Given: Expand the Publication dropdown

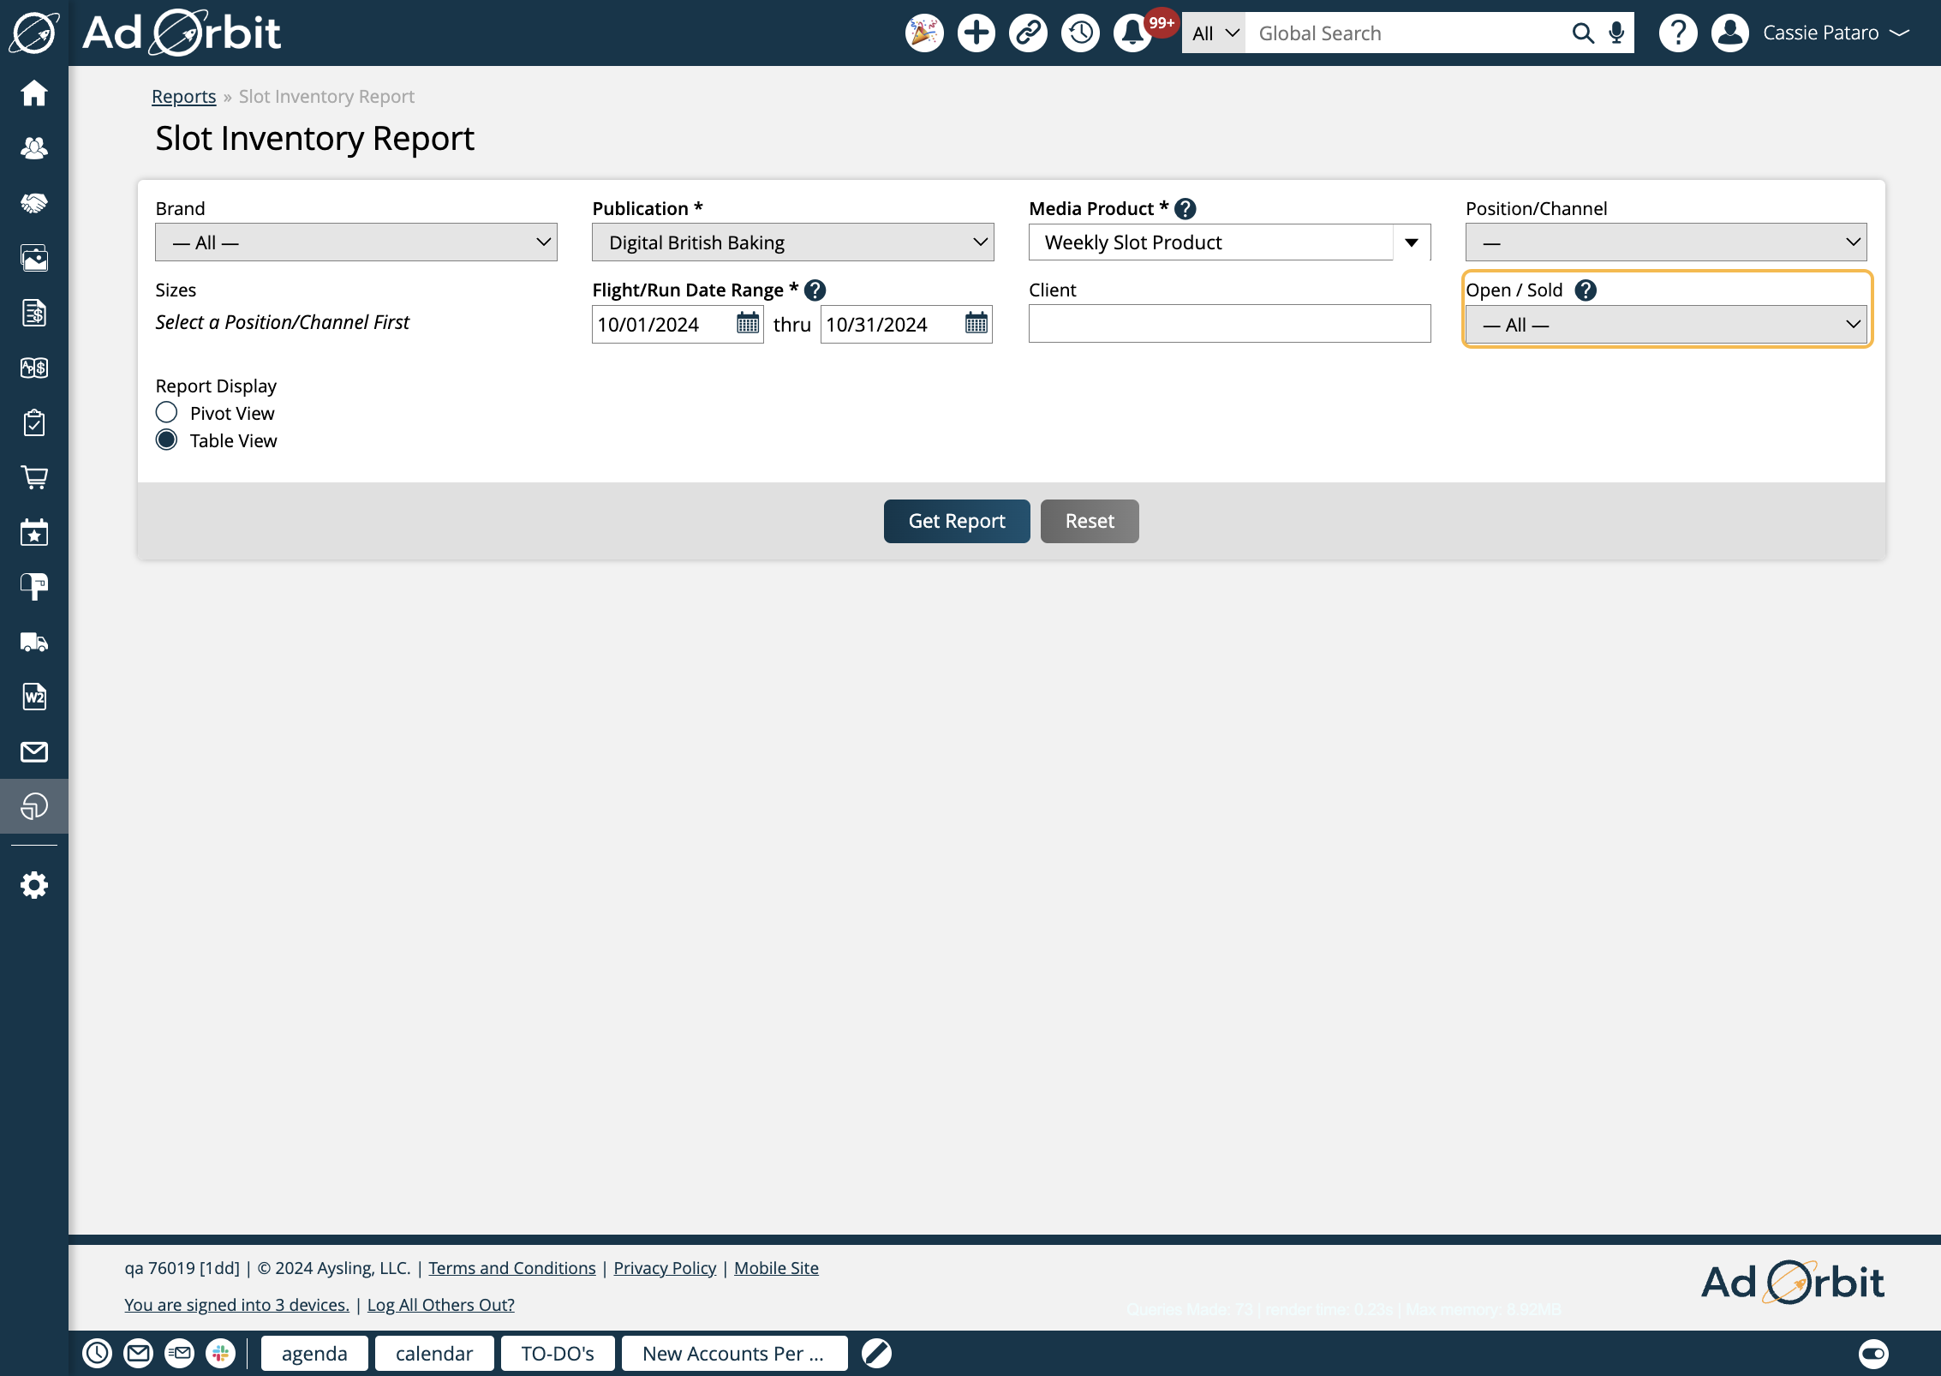Looking at the screenshot, I should (792, 242).
